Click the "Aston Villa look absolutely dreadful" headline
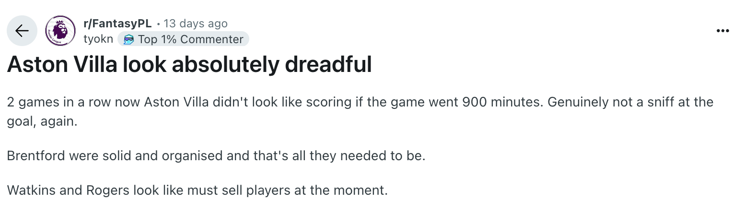The width and height of the screenshot is (744, 212). tap(189, 65)
